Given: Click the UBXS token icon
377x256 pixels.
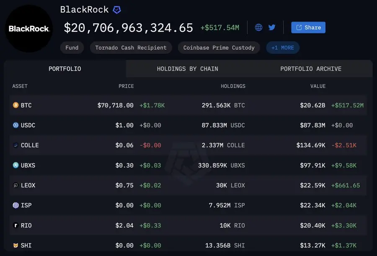Looking at the screenshot, I should (15, 165).
